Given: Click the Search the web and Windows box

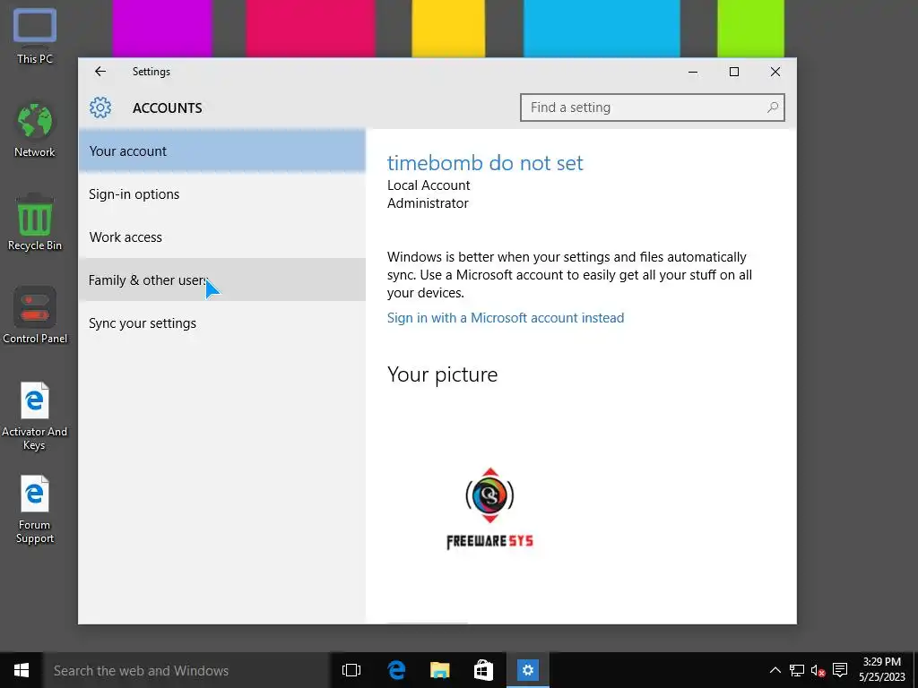Looking at the screenshot, I should pyautogui.click(x=186, y=670).
